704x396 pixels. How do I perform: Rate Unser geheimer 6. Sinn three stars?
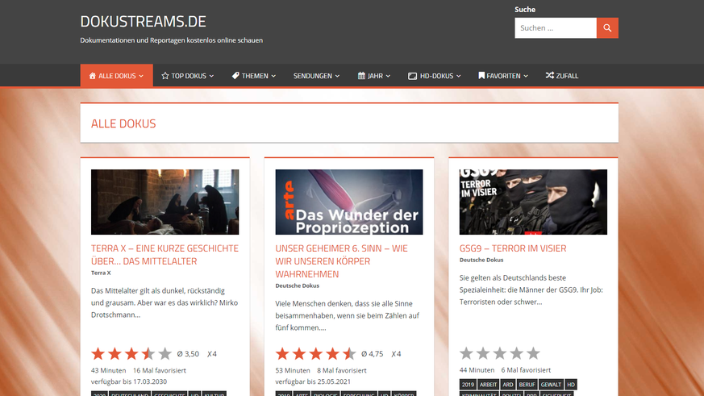coord(315,354)
